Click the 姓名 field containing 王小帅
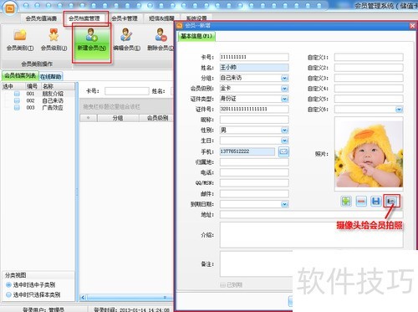The image size is (418, 312). click(254, 68)
